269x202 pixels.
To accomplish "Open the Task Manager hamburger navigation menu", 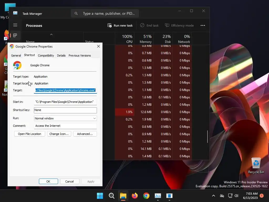I will pyautogui.click(x=15, y=25).
